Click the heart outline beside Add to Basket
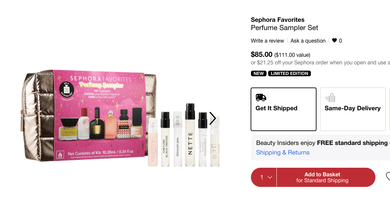Viewport: 390px width, 208px height. [388, 177]
